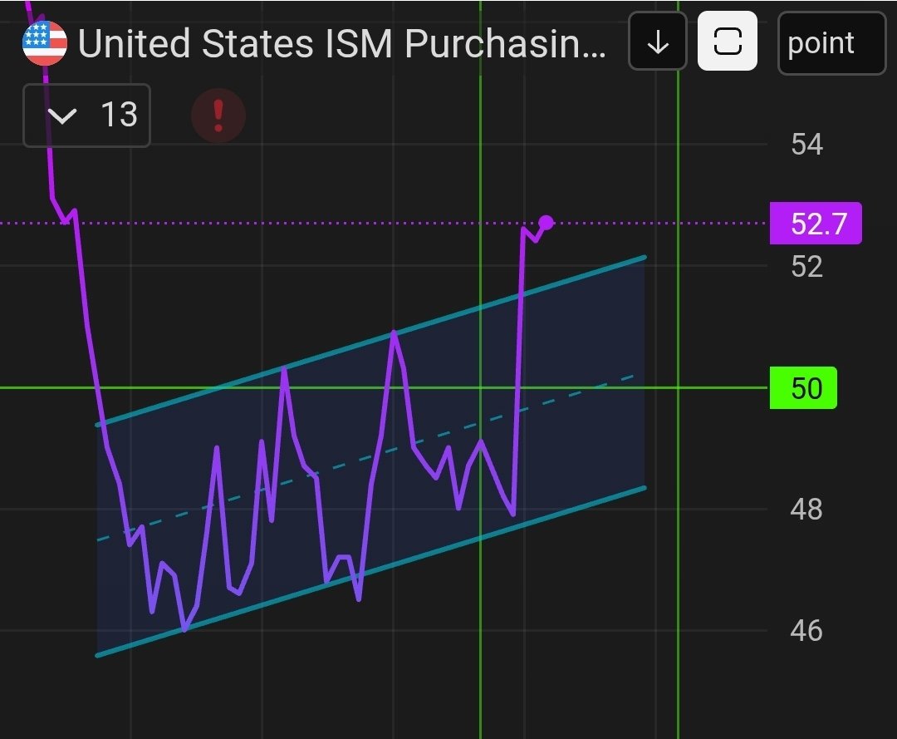Click the down-arrow button beside the title
The width and height of the screenshot is (897, 739).
click(658, 42)
